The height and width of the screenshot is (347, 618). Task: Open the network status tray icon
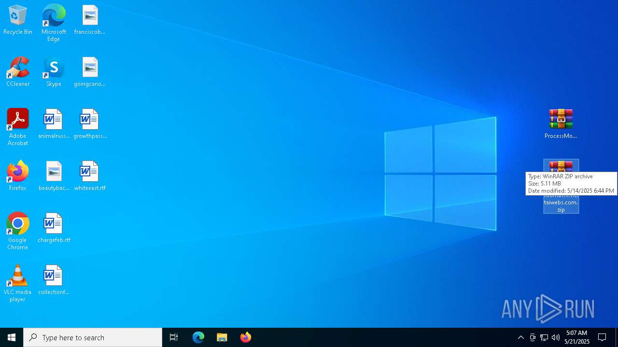click(544, 337)
